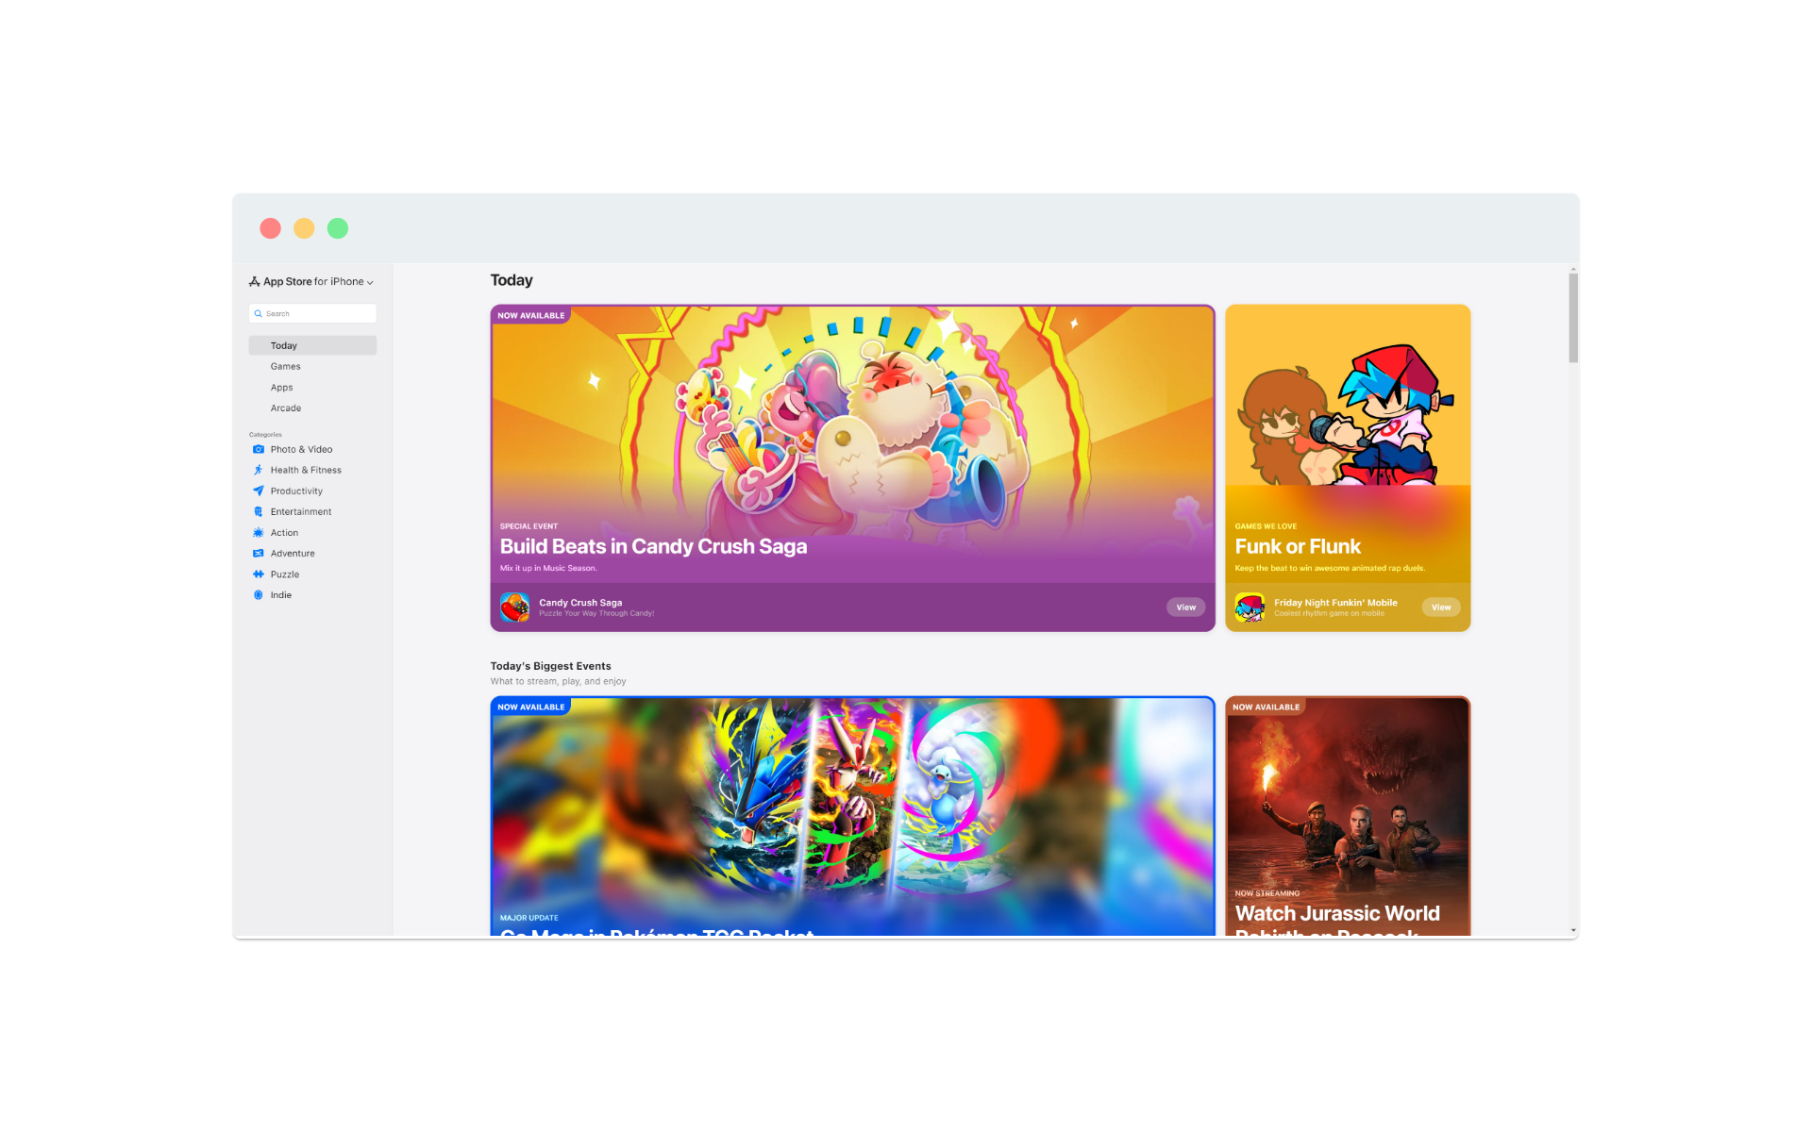Open the Apps section in the sidebar
Image resolution: width=1812 pixels, height=1132 pixels.
pos(282,387)
